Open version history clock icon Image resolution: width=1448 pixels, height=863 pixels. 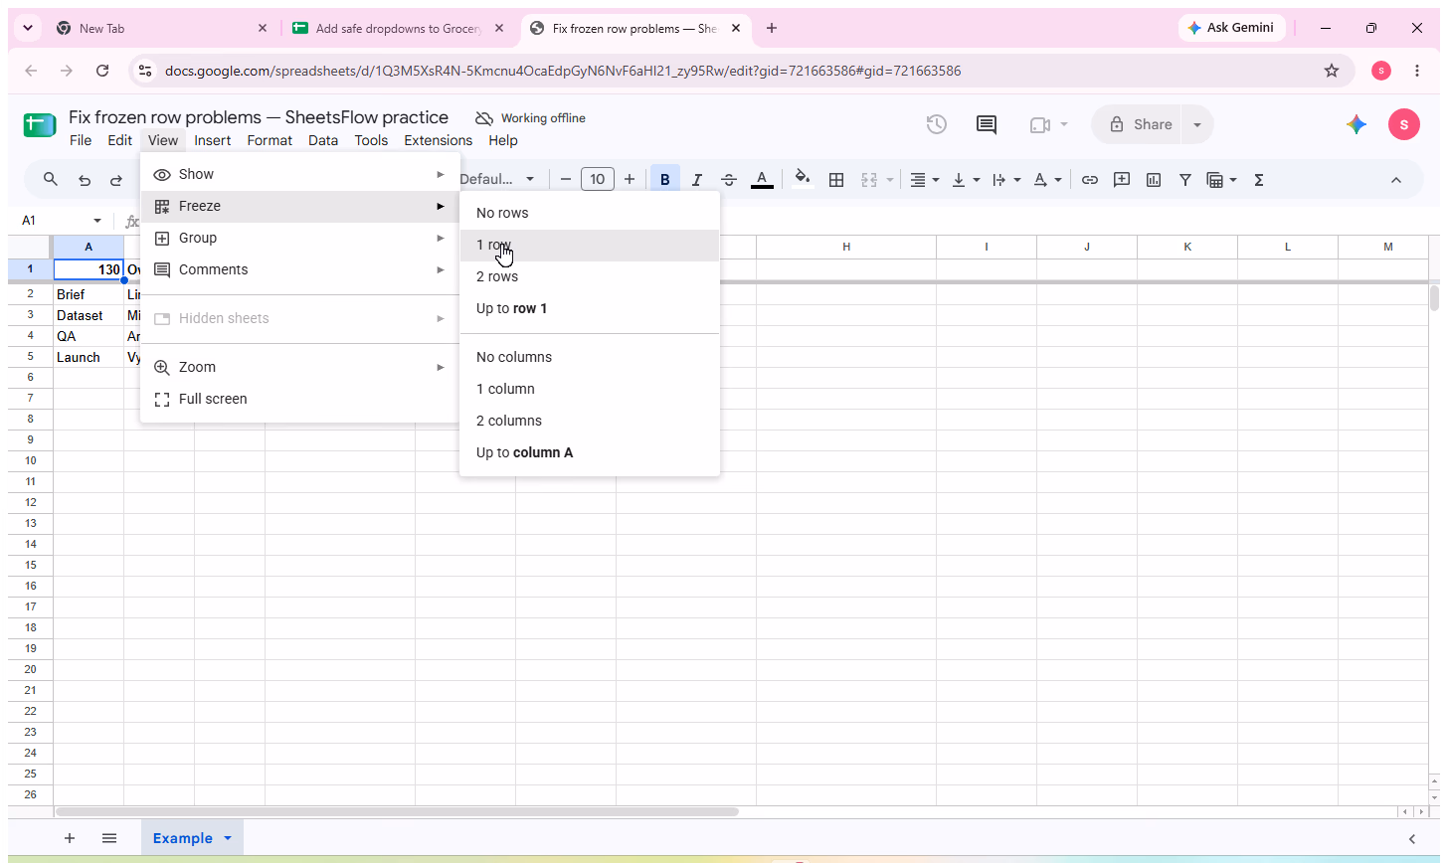936,124
